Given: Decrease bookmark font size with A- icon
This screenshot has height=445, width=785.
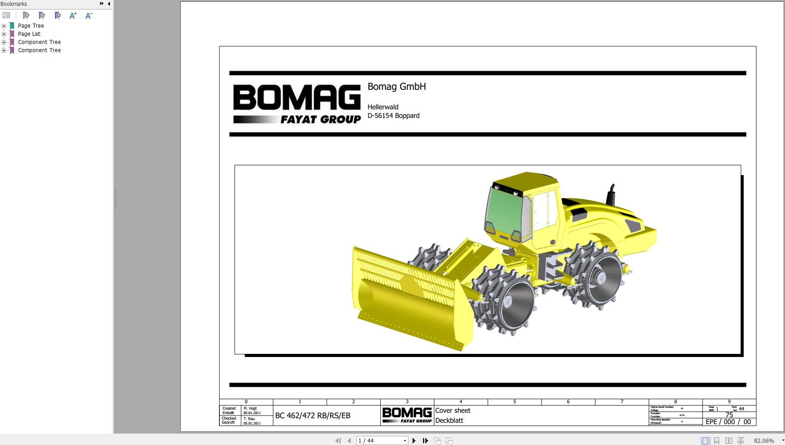Looking at the screenshot, I should point(89,15).
